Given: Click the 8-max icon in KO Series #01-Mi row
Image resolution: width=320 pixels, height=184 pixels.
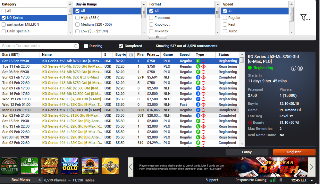Looking at the screenshot, I should (x=198, y=77).
